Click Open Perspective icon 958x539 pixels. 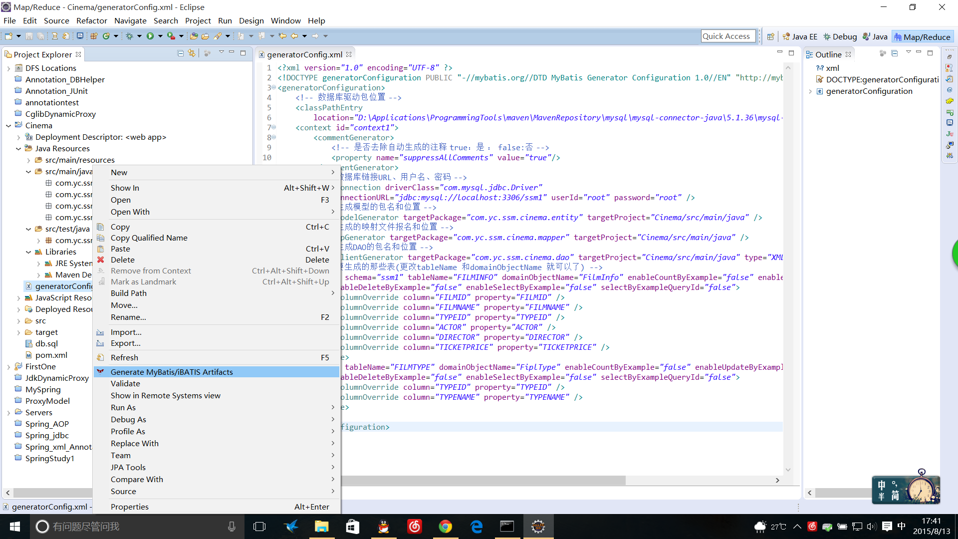(x=771, y=36)
